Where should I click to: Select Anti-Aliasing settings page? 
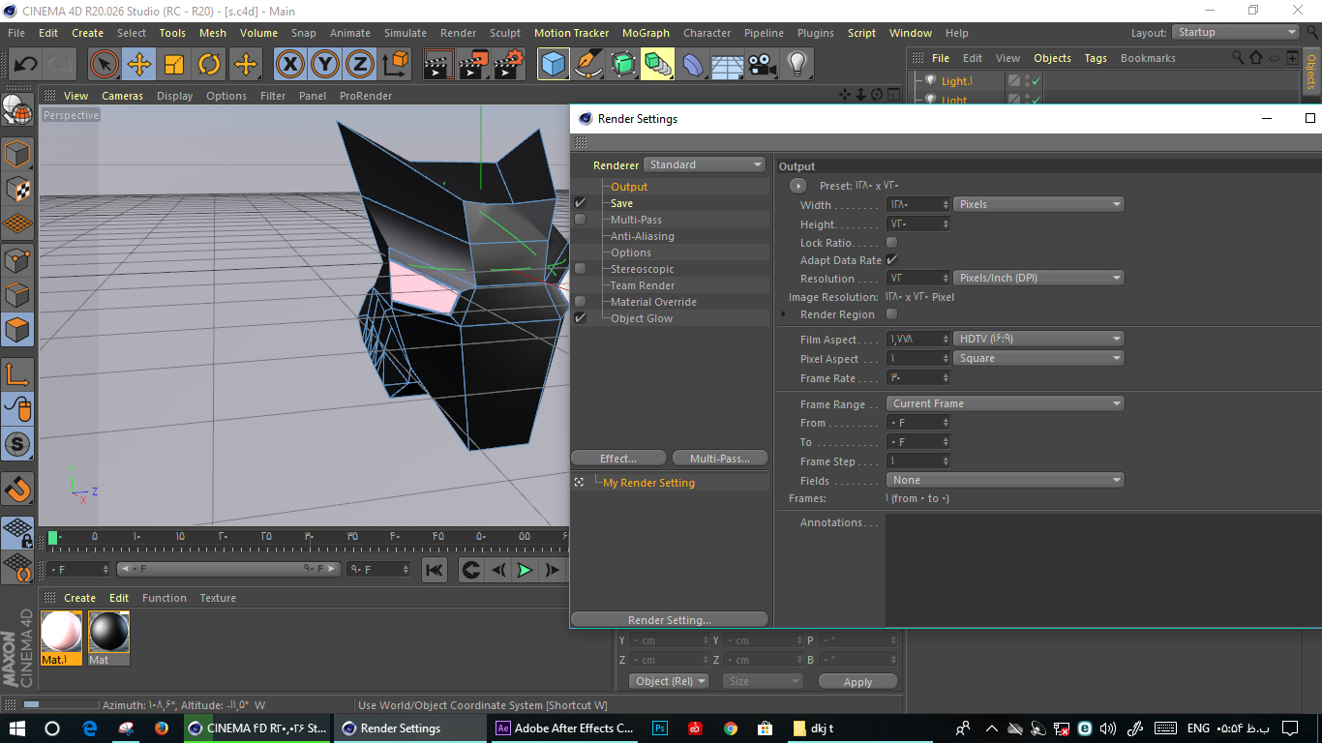643,236
